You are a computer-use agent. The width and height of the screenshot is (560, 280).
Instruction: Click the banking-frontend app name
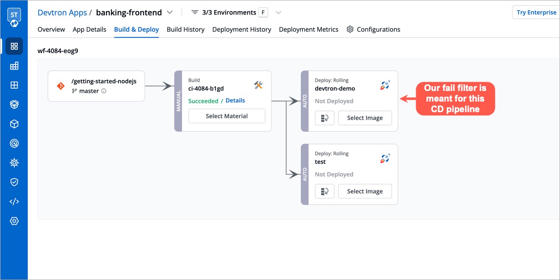point(129,12)
